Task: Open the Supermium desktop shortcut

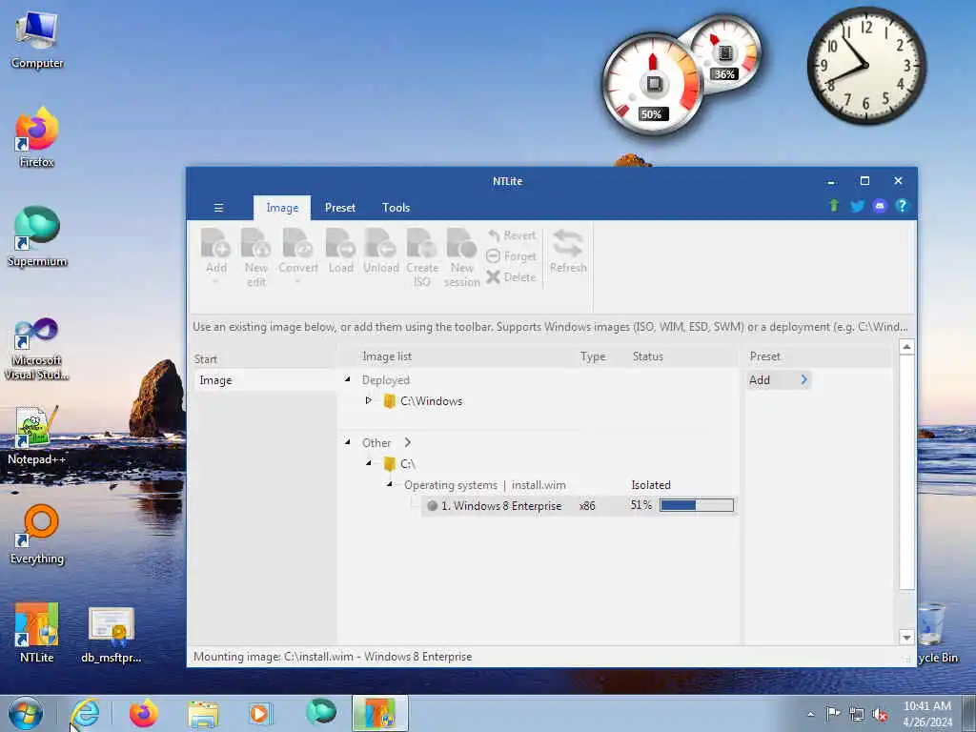Action: (x=37, y=236)
